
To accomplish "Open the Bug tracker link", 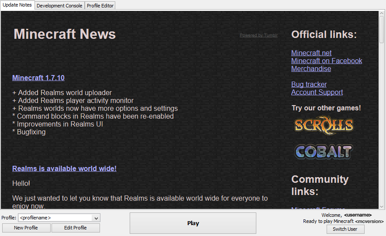I will [309, 84].
